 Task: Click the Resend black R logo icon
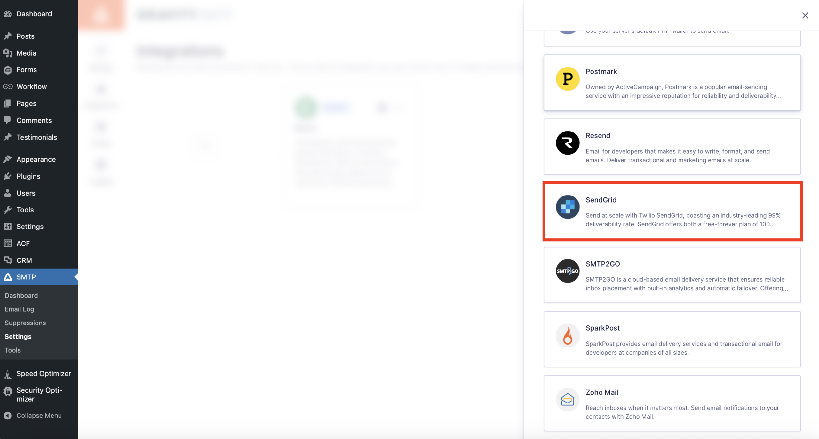(567, 143)
